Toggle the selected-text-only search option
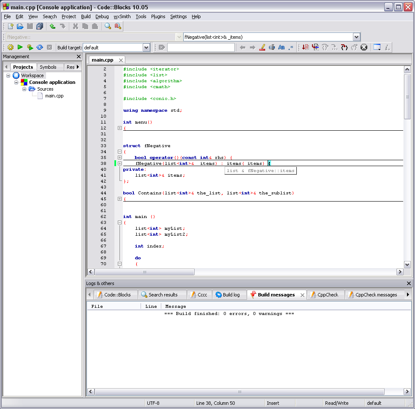 272,48
